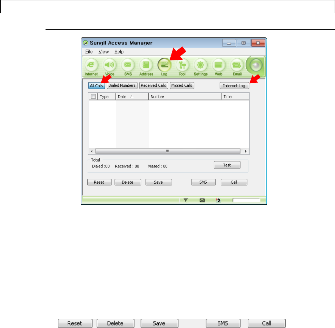Sort by the Number column header
This screenshot has width=335, height=328.
tap(185, 97)
